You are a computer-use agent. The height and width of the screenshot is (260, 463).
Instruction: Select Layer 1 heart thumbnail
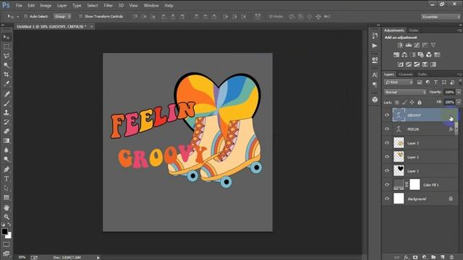pyautogui.click(x=399, y=170)
